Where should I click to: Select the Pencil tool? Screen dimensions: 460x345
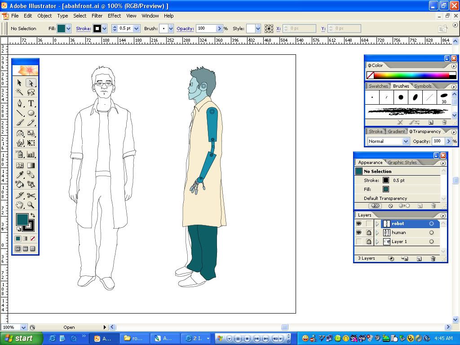(x=31, y=123)
